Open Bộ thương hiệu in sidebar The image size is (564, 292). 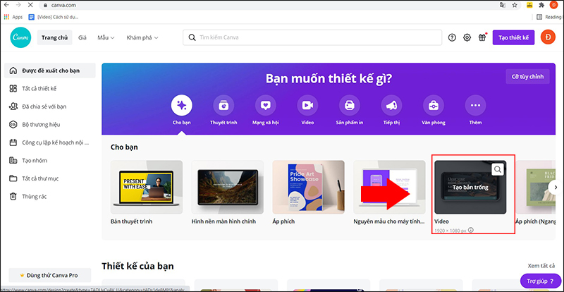point(50,125)
